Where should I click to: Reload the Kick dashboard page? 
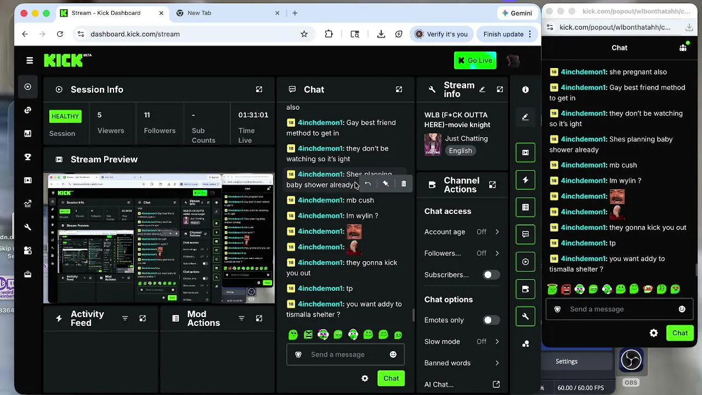pos(60,34)
